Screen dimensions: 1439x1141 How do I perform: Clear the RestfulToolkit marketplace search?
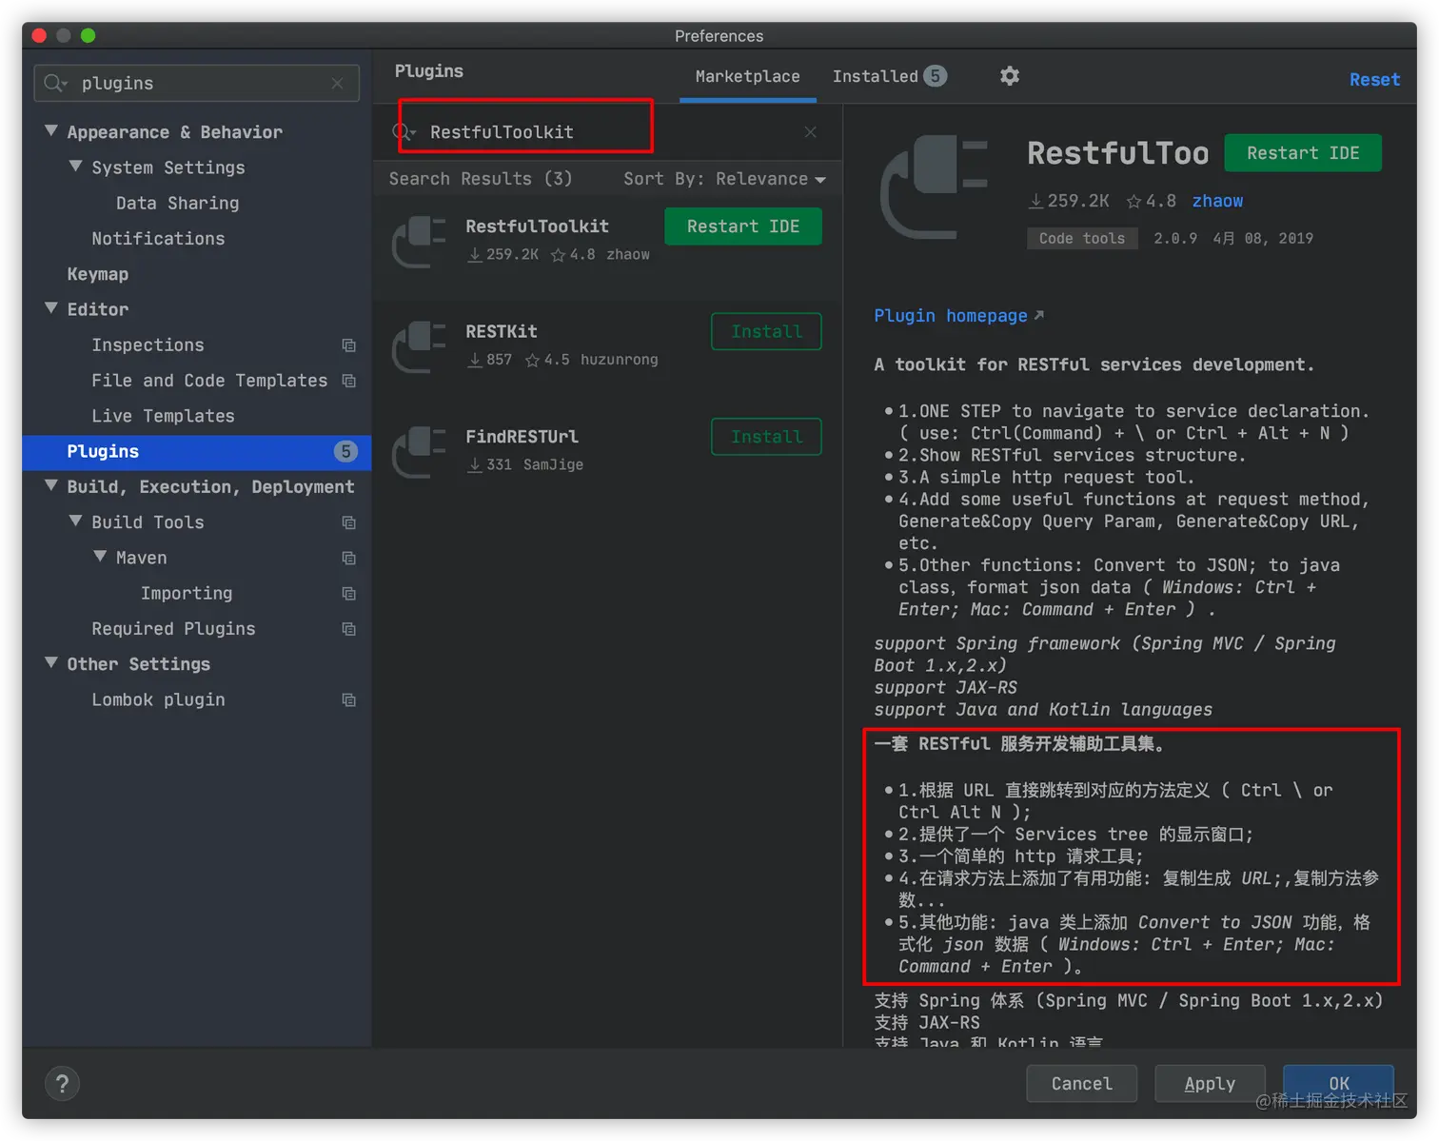tap(810, 132)
